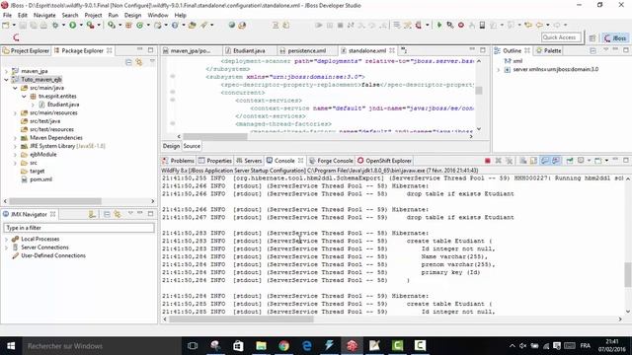The image size is (632, 355).
Task: Click the red Terminate button in Console
Action: coord(487,161)
